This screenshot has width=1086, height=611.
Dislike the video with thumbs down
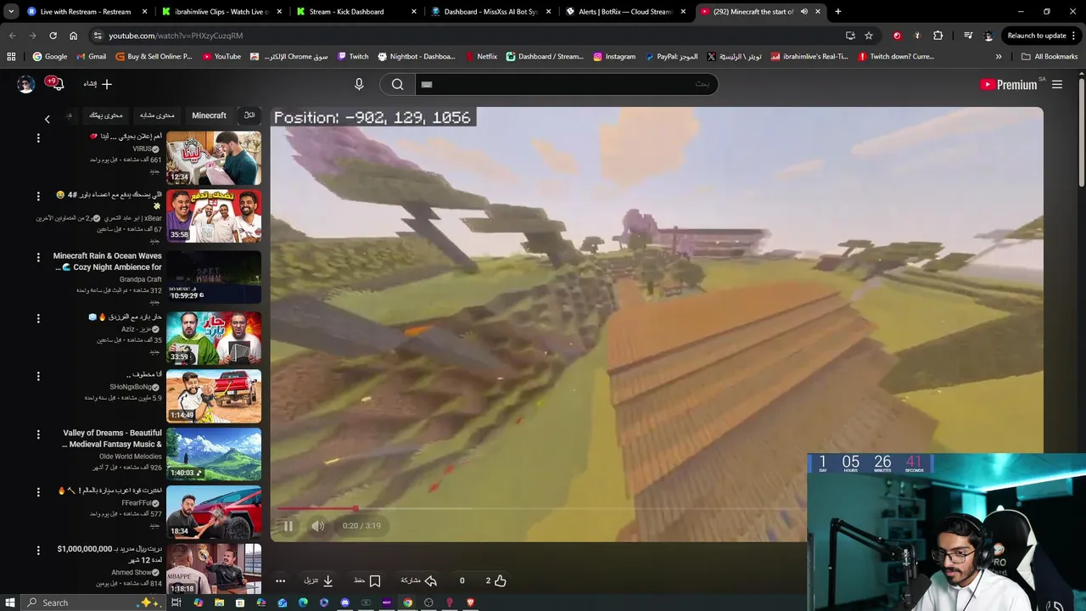click(x=462, y=580)
